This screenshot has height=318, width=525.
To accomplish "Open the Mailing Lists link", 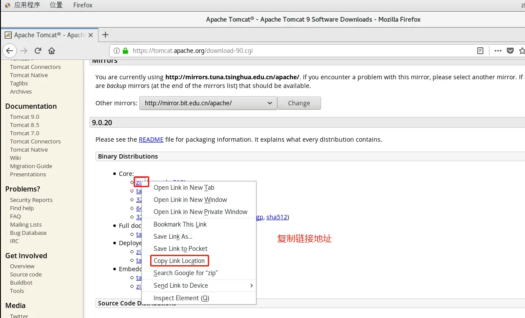I will coord(26,224).
